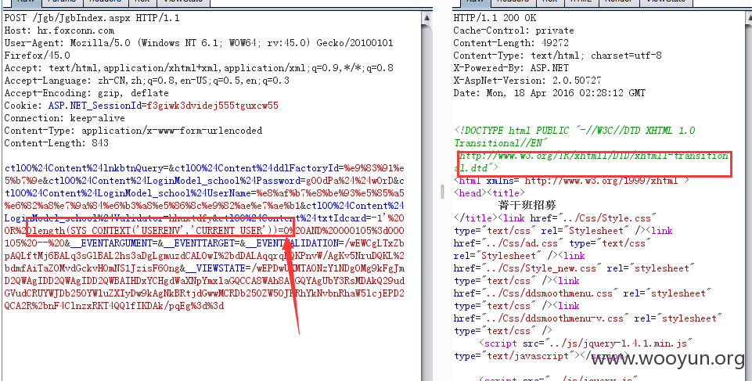Click the cookie value 'f3giwk3dvidej555tguxcw55'
Viewport: 752px width, 381px height.
(212, 106)
